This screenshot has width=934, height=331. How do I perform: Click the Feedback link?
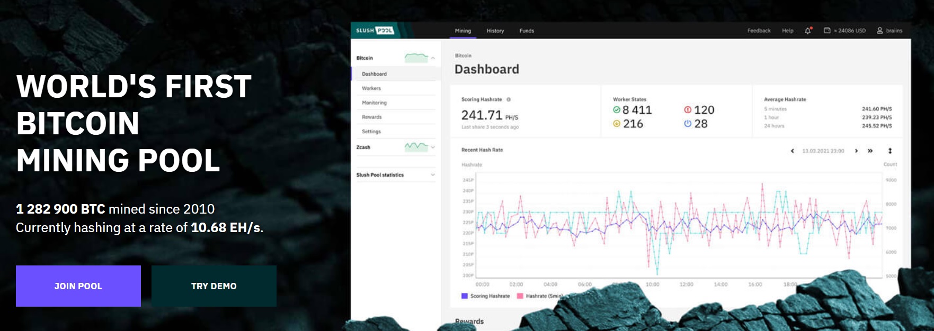759,31
